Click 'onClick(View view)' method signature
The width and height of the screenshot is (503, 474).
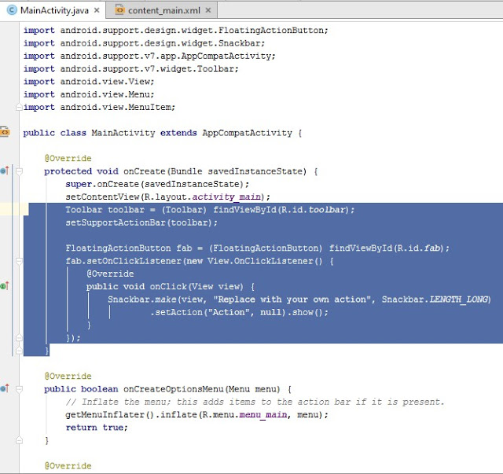pyautogui.click(x=196, y=287)
